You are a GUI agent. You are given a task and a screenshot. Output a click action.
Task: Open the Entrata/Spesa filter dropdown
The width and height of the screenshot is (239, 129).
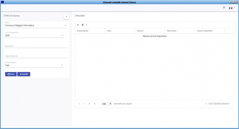62,65
